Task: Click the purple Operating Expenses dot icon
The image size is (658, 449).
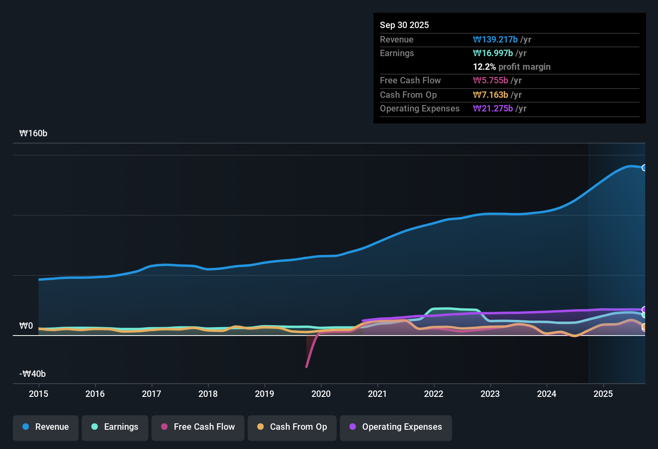Action: coord(352,427)
